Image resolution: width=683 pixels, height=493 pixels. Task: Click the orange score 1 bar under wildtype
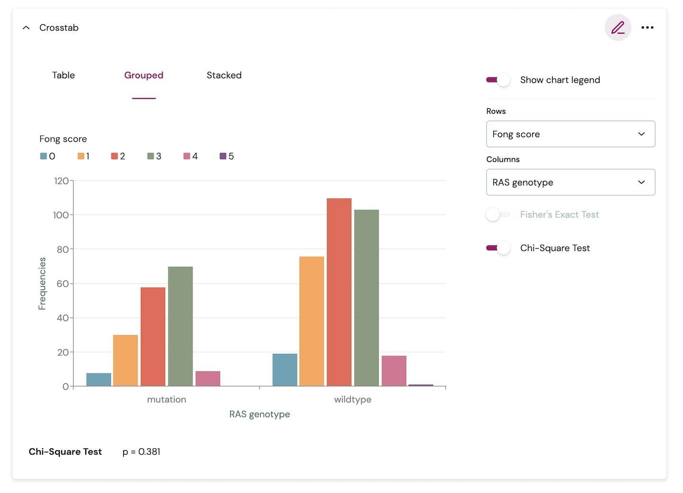point(312,321)
